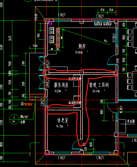Select the FC1812 window tag
The height and width of the screenshot is (167, 137).
[x=114, y=38]
